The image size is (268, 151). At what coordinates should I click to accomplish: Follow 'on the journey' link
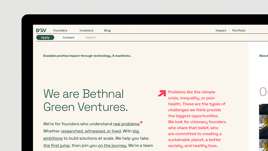(112, 145)
